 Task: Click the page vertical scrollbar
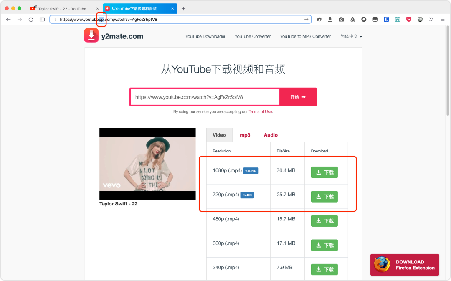coord(448,71)
